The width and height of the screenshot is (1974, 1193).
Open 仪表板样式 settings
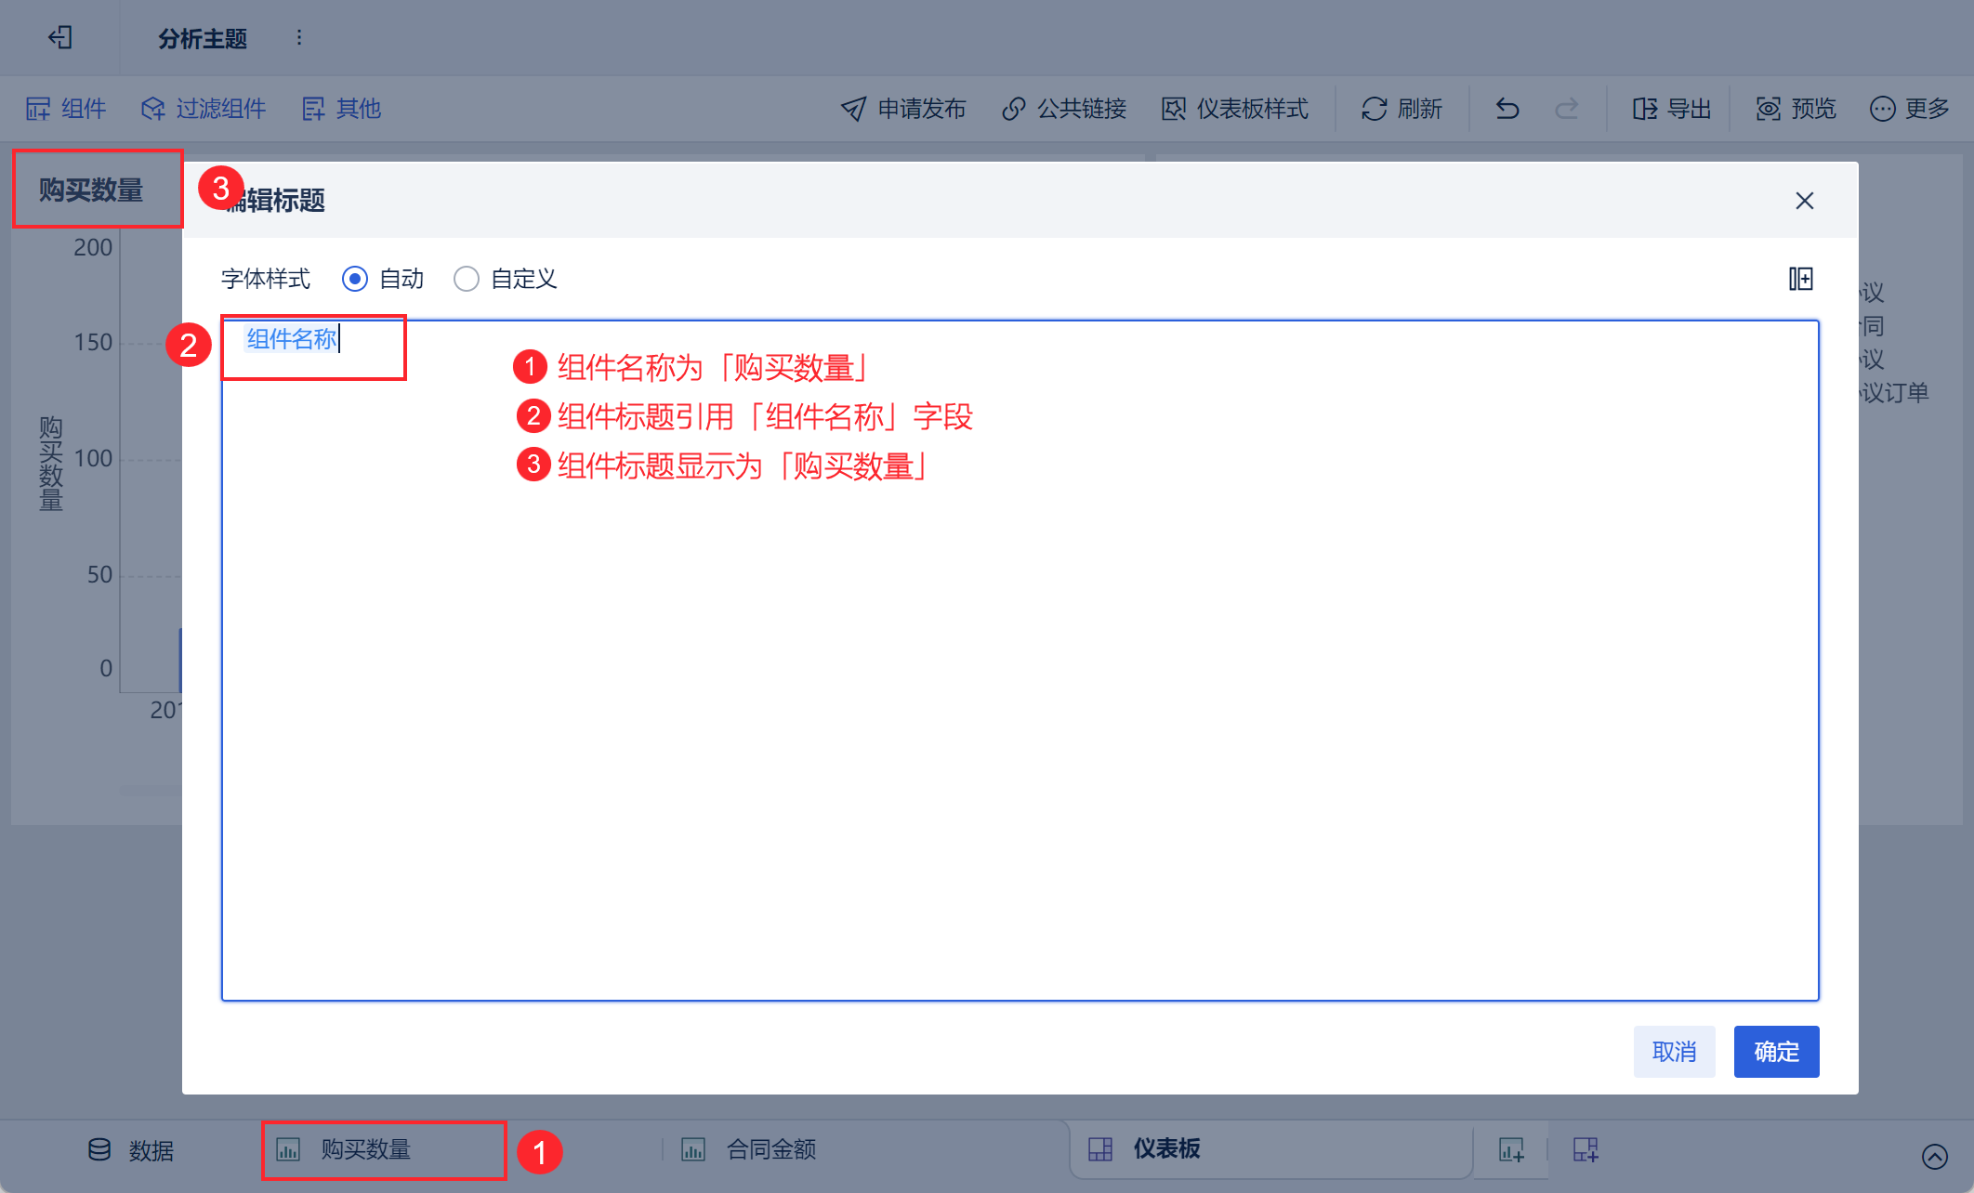[1235, 109]
